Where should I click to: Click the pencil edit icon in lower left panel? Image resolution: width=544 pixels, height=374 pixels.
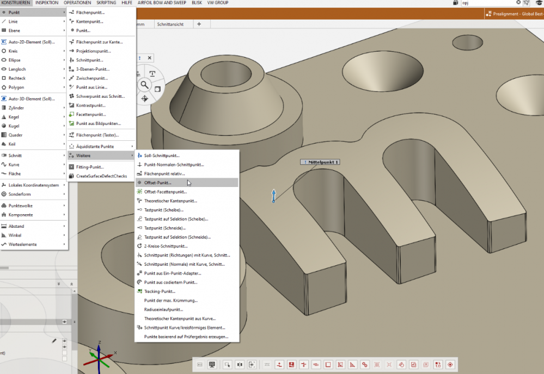point(54,341)
